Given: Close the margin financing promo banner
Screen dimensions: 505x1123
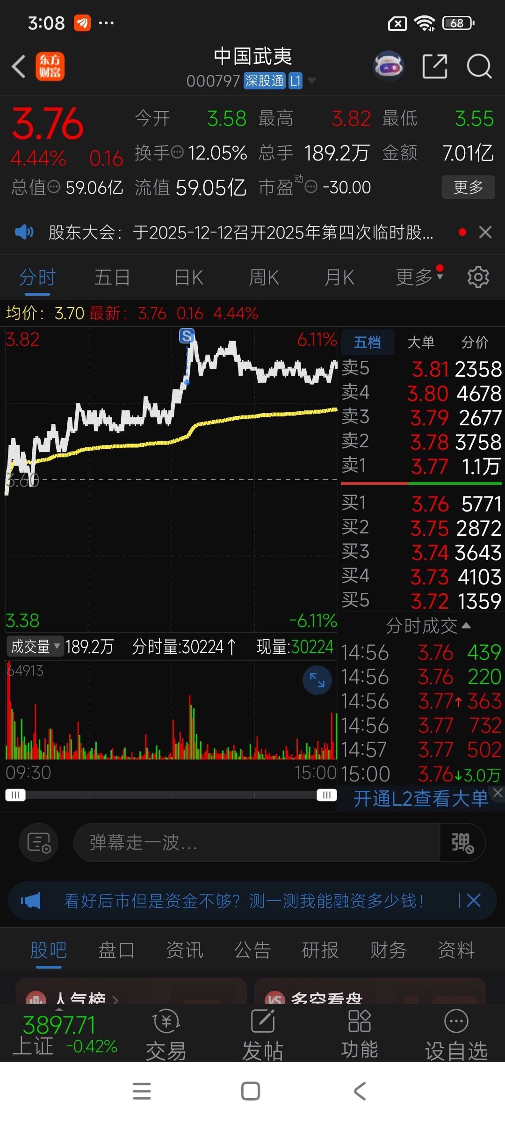Looking at the screenshot, I should pyautogui.click(x=474, y=900).
